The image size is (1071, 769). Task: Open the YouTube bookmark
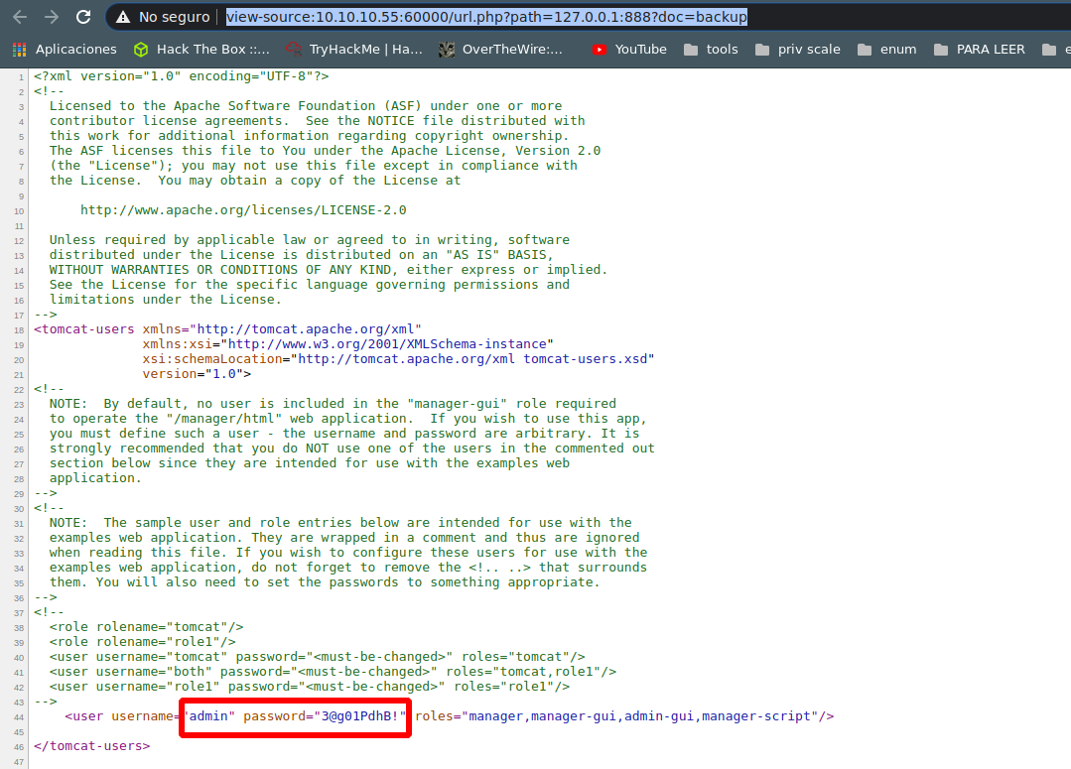click(x=629, y=50)
